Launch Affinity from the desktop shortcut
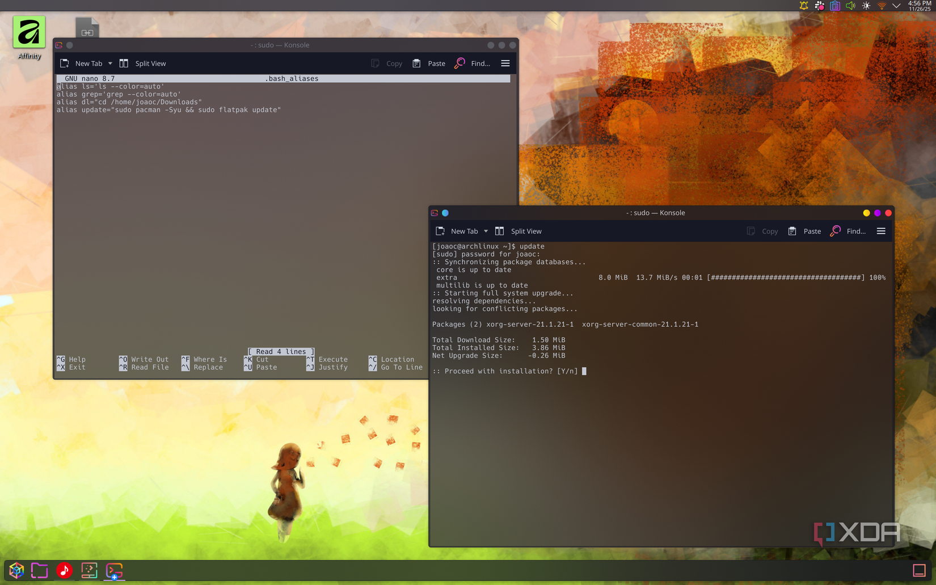This screenshot has width=936, height=585. tap(28, 33)
